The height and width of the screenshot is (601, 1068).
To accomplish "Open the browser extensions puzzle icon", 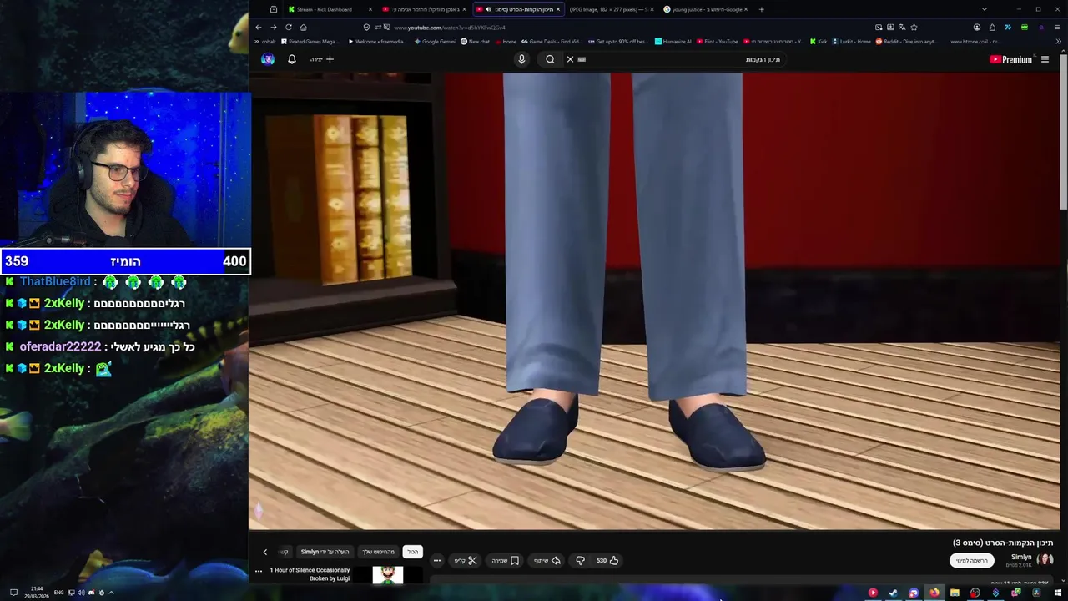I will [x=992, y=28].
